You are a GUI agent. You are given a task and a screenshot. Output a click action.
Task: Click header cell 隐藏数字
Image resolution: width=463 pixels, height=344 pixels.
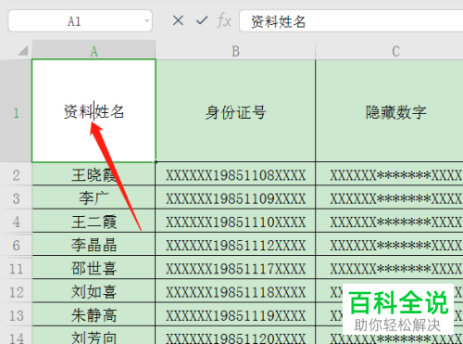(x=390, y=110)
